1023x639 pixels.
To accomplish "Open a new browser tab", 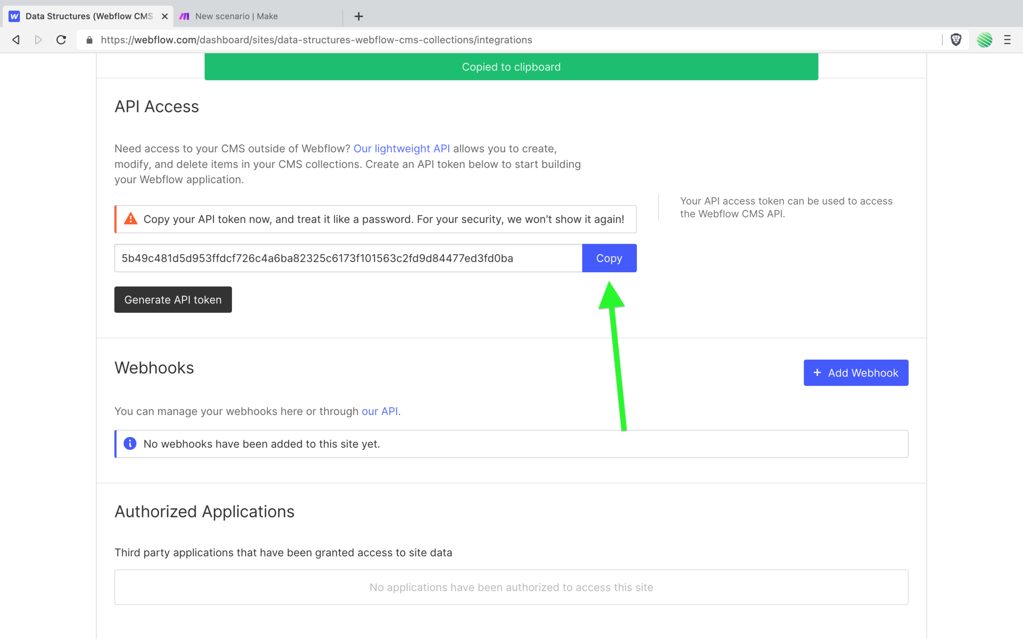I will 359,17.
